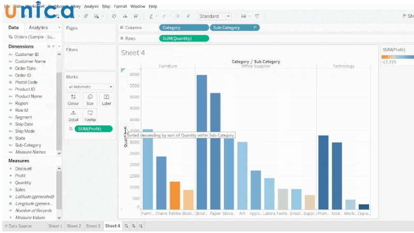Image resolution: width=414 pixels, height=233 pixels.
Task: Open the Detail button in Marks card
Action: click(x=73, y=115)
